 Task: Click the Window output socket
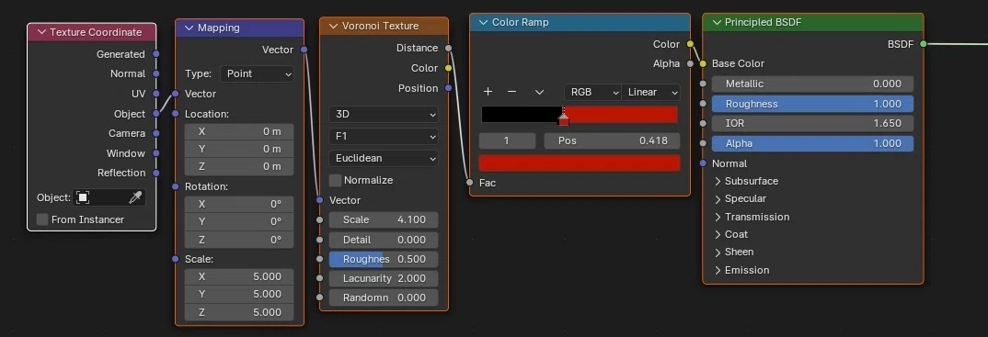pyautogui.click(x=156, y=153)
